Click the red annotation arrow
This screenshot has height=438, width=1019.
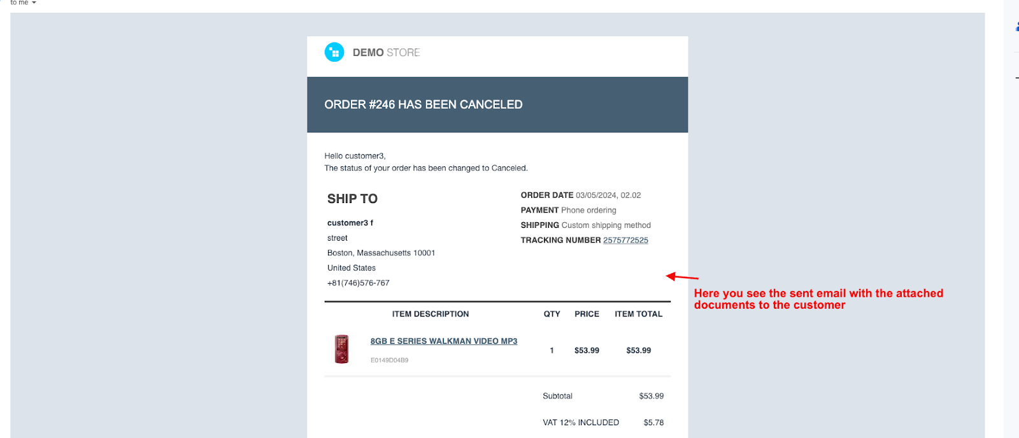(682, 277)
